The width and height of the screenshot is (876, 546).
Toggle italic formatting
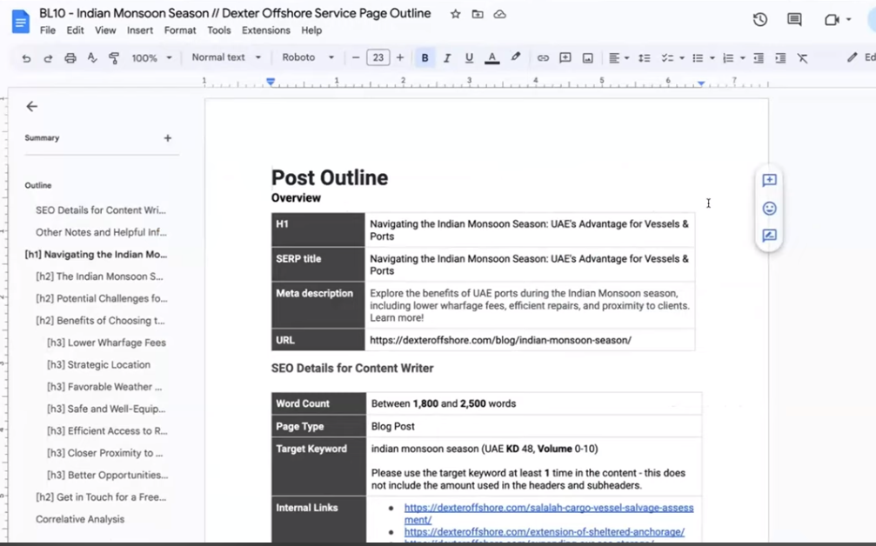(x=447, y=58)
